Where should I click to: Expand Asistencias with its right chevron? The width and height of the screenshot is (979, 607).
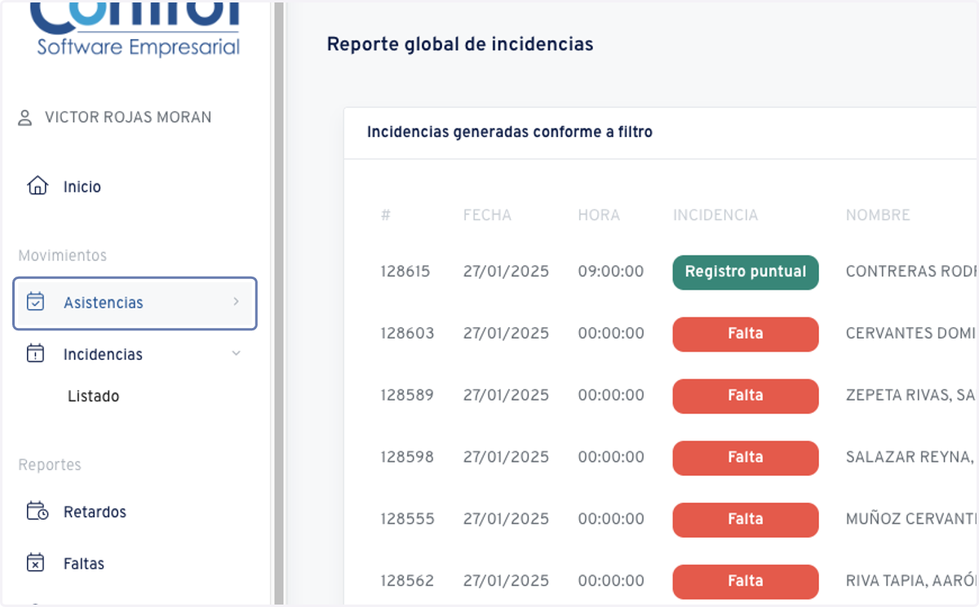[x=236, y=302]
